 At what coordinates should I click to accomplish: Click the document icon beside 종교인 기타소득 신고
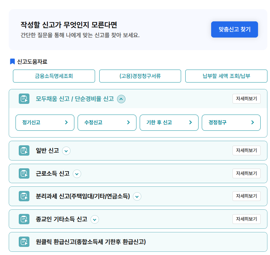point(24,219)
